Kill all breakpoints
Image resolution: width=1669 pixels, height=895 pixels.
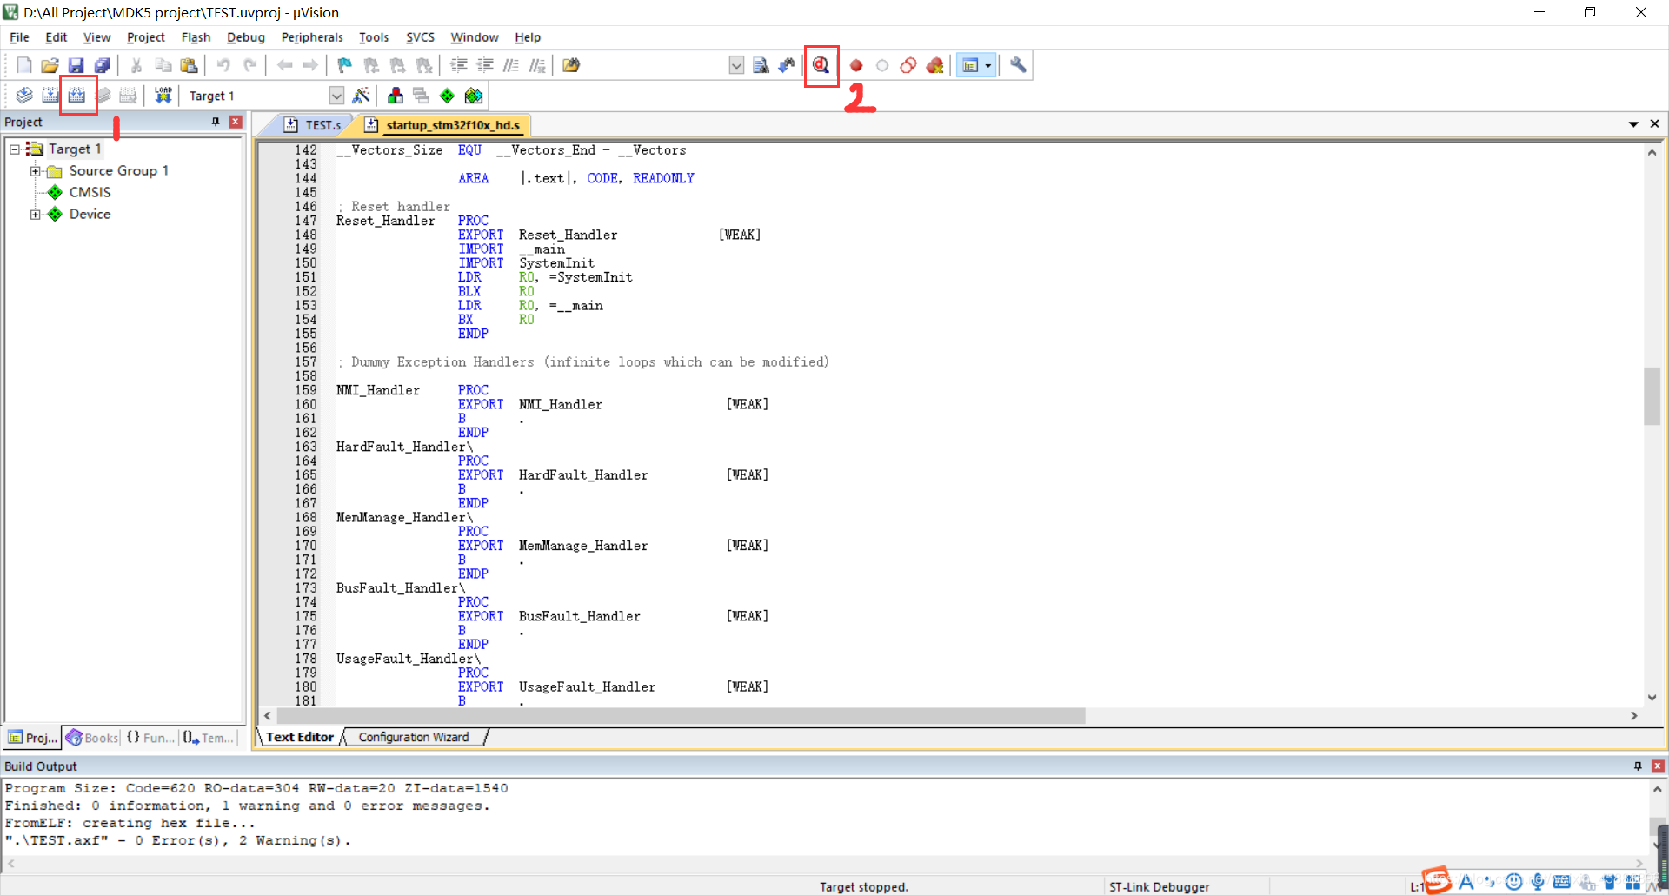(x=935, y=65)
